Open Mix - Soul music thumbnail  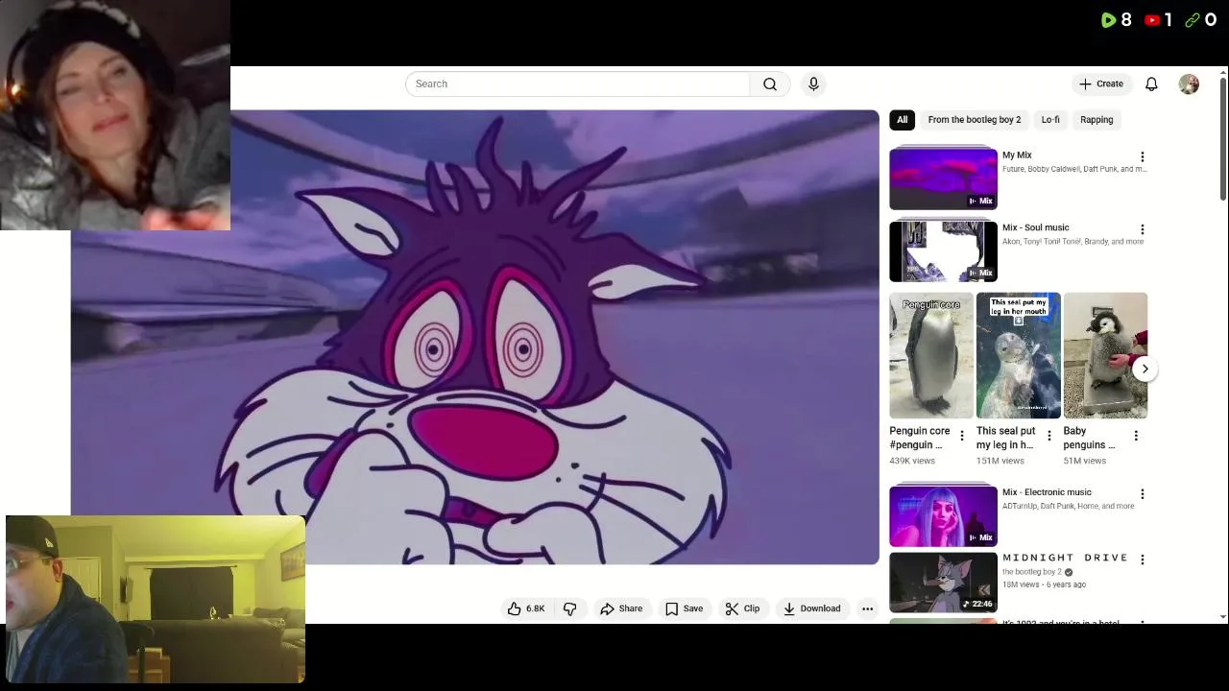pyautogui.click(x=943, y=250)
